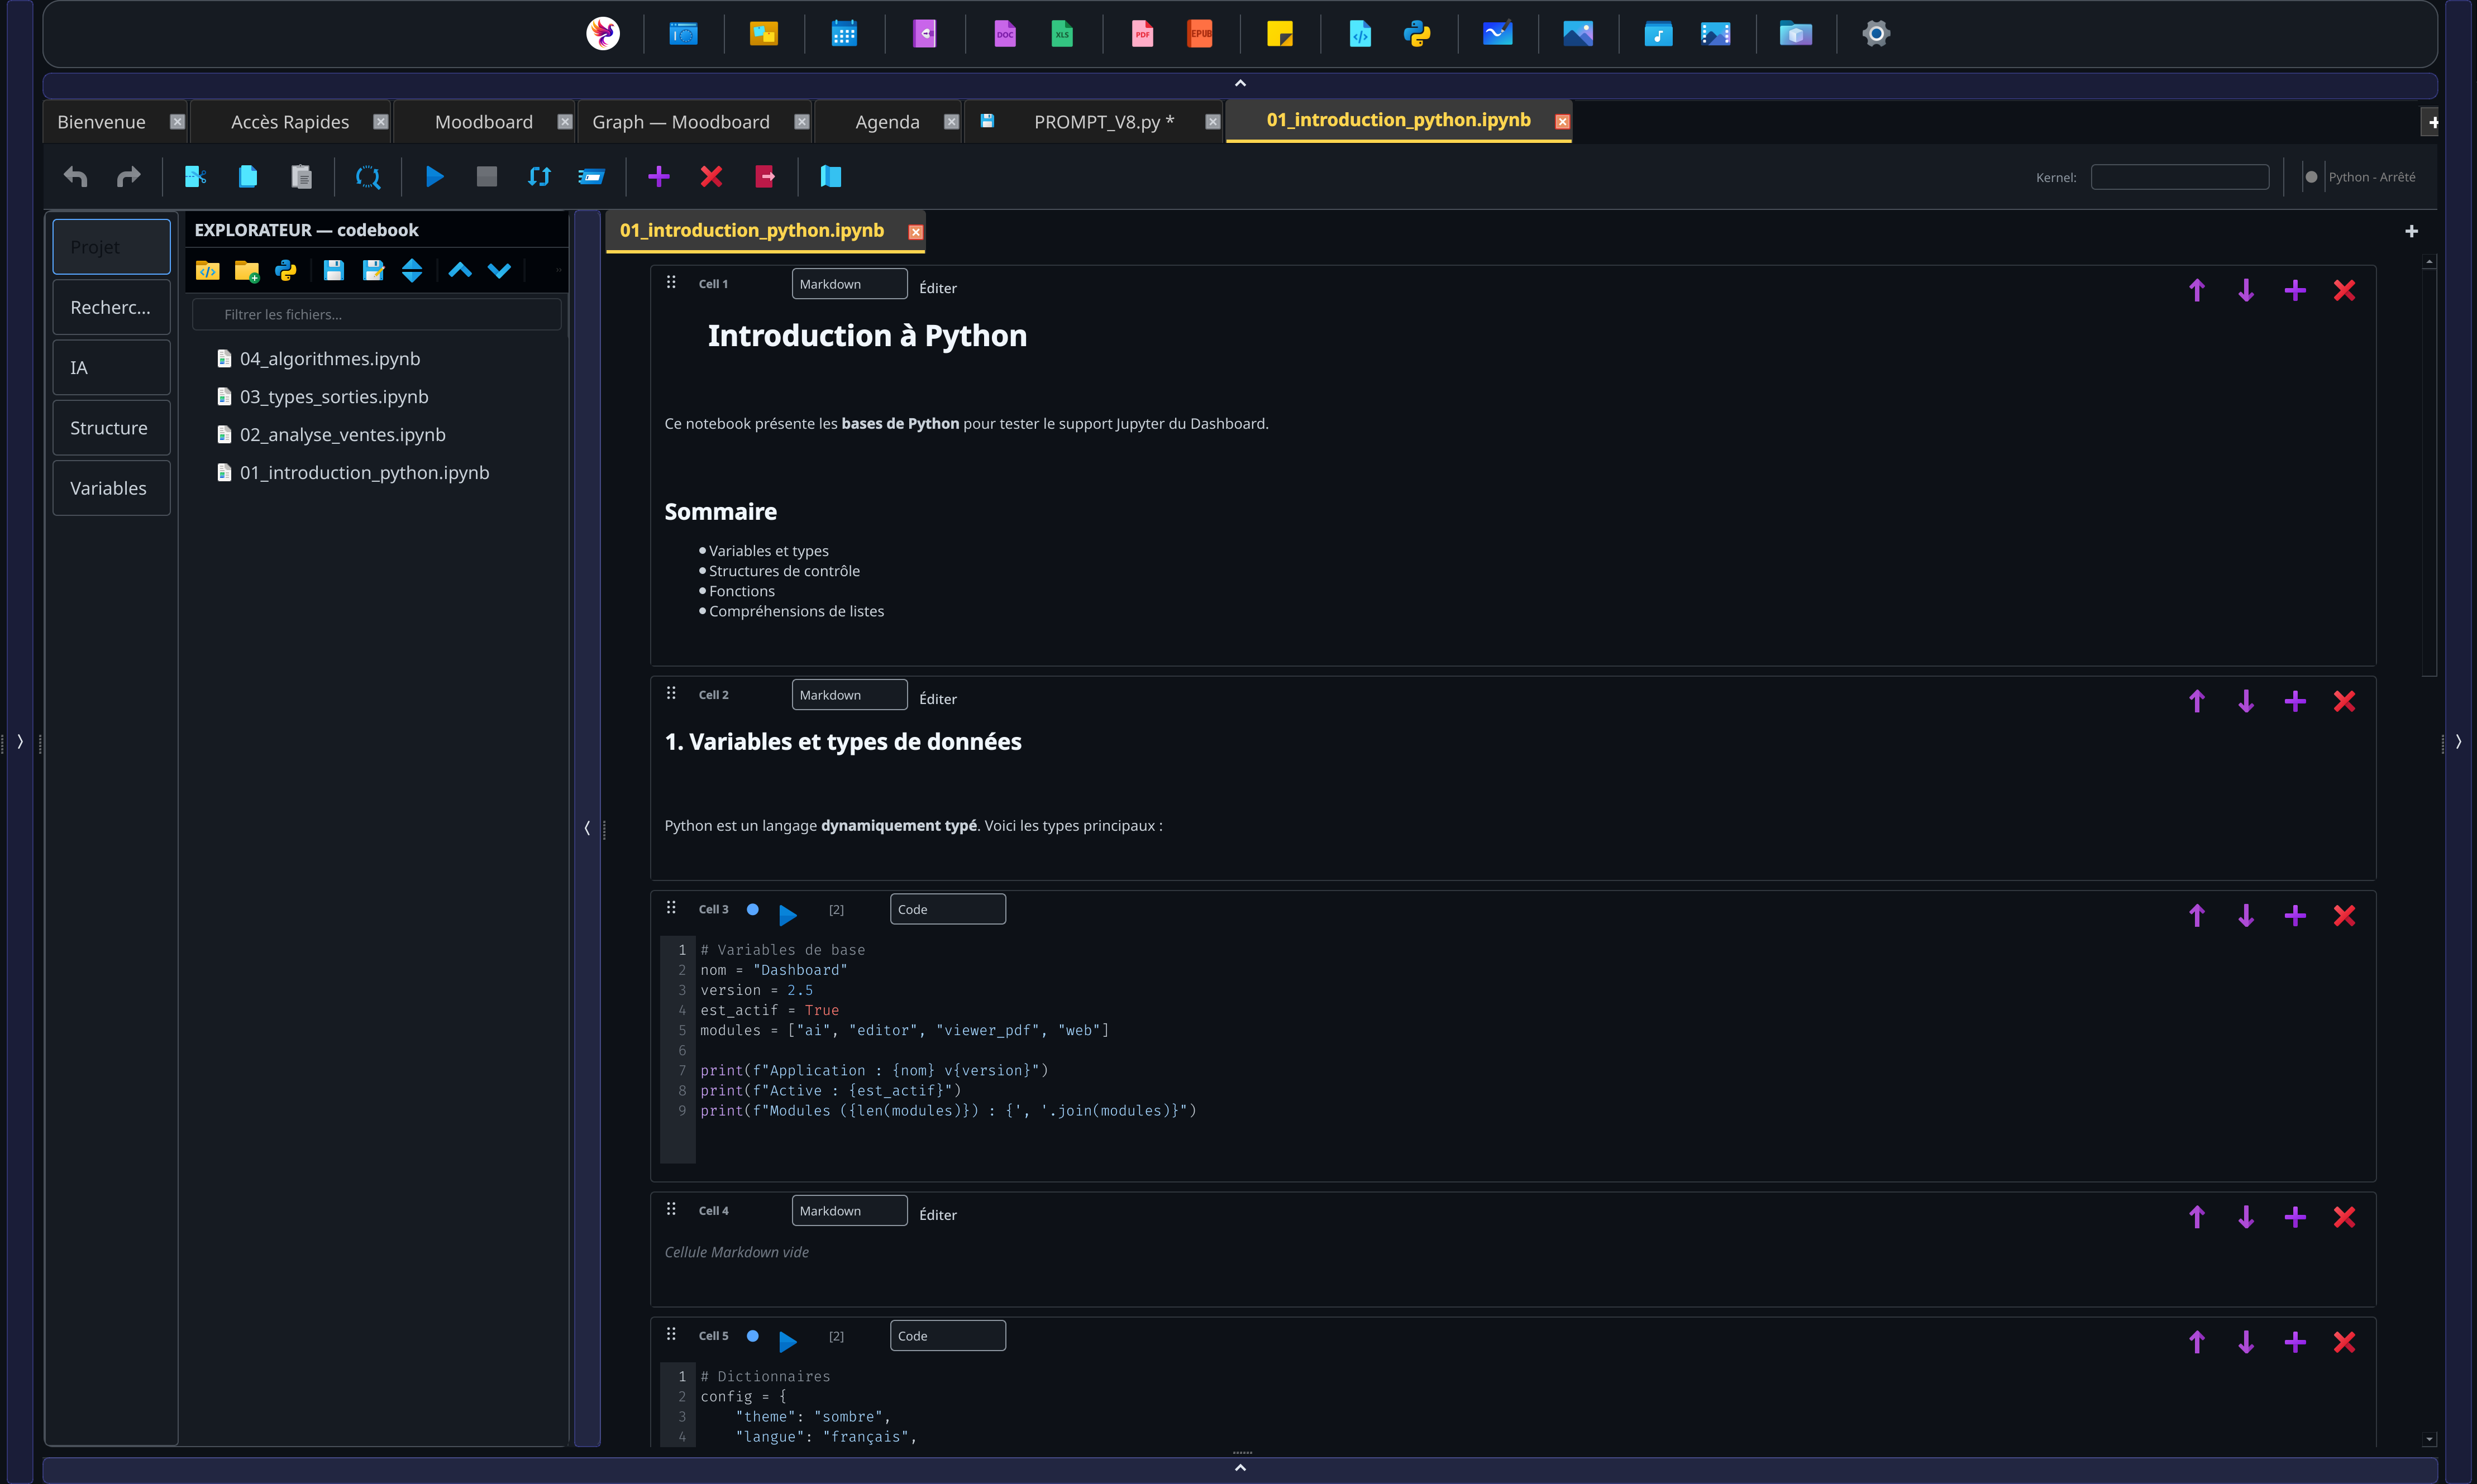This screenshot has width=2477, height=1484.
Task: Move Cell 2 down with its purple arrow
Action: tap(2246, 701)
